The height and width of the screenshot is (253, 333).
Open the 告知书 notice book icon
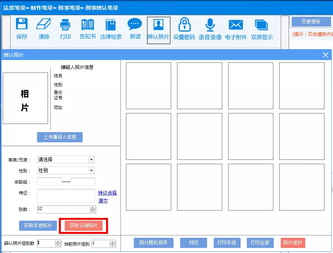[x=87, y=25]
